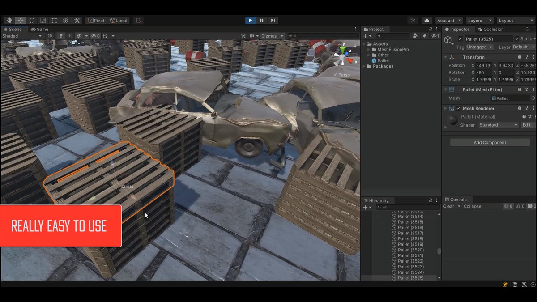
Task: Click the Play button
Action: tap(250, 21)
